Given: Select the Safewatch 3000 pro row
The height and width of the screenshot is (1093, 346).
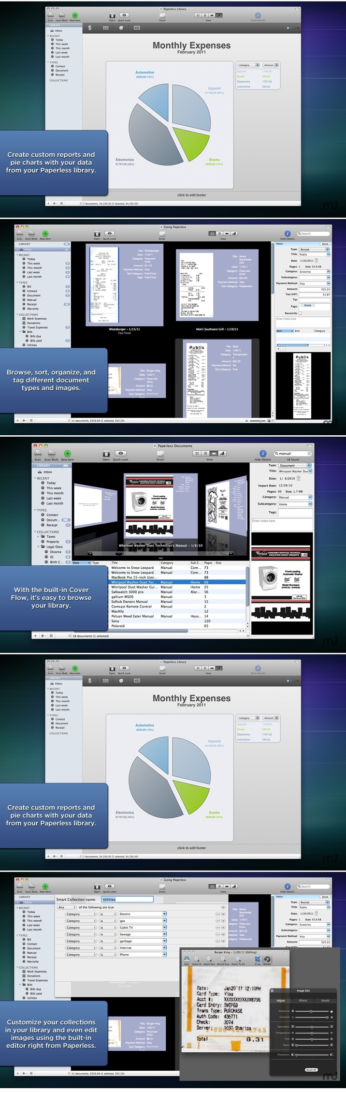Looking at the screenshot, I should (178, 592).
